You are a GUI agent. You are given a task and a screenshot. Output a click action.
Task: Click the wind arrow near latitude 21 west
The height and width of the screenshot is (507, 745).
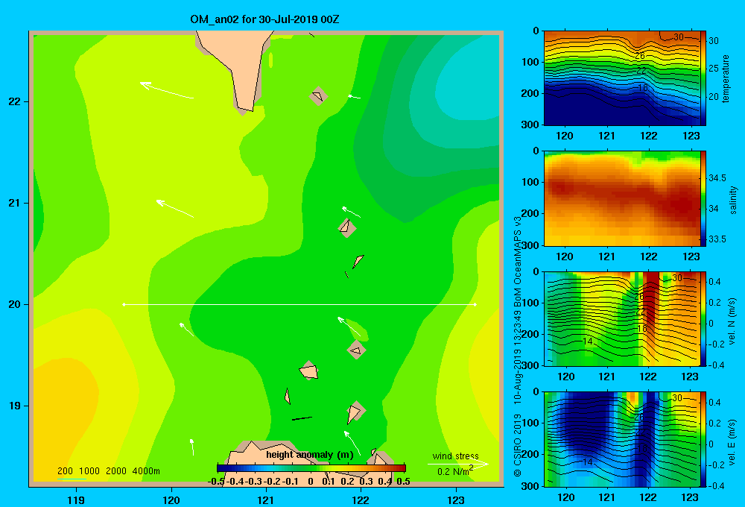pyautogui.click(x=174, y=209)
